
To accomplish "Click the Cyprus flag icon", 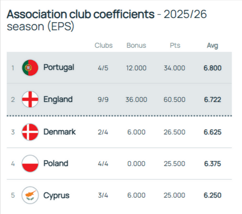I will point(30,195).
